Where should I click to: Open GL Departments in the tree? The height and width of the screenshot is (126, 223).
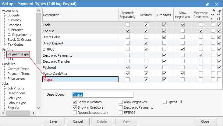coord(19,35)
